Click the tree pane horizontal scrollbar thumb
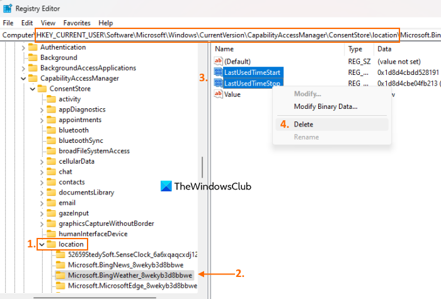 click(x=94, y=297)
